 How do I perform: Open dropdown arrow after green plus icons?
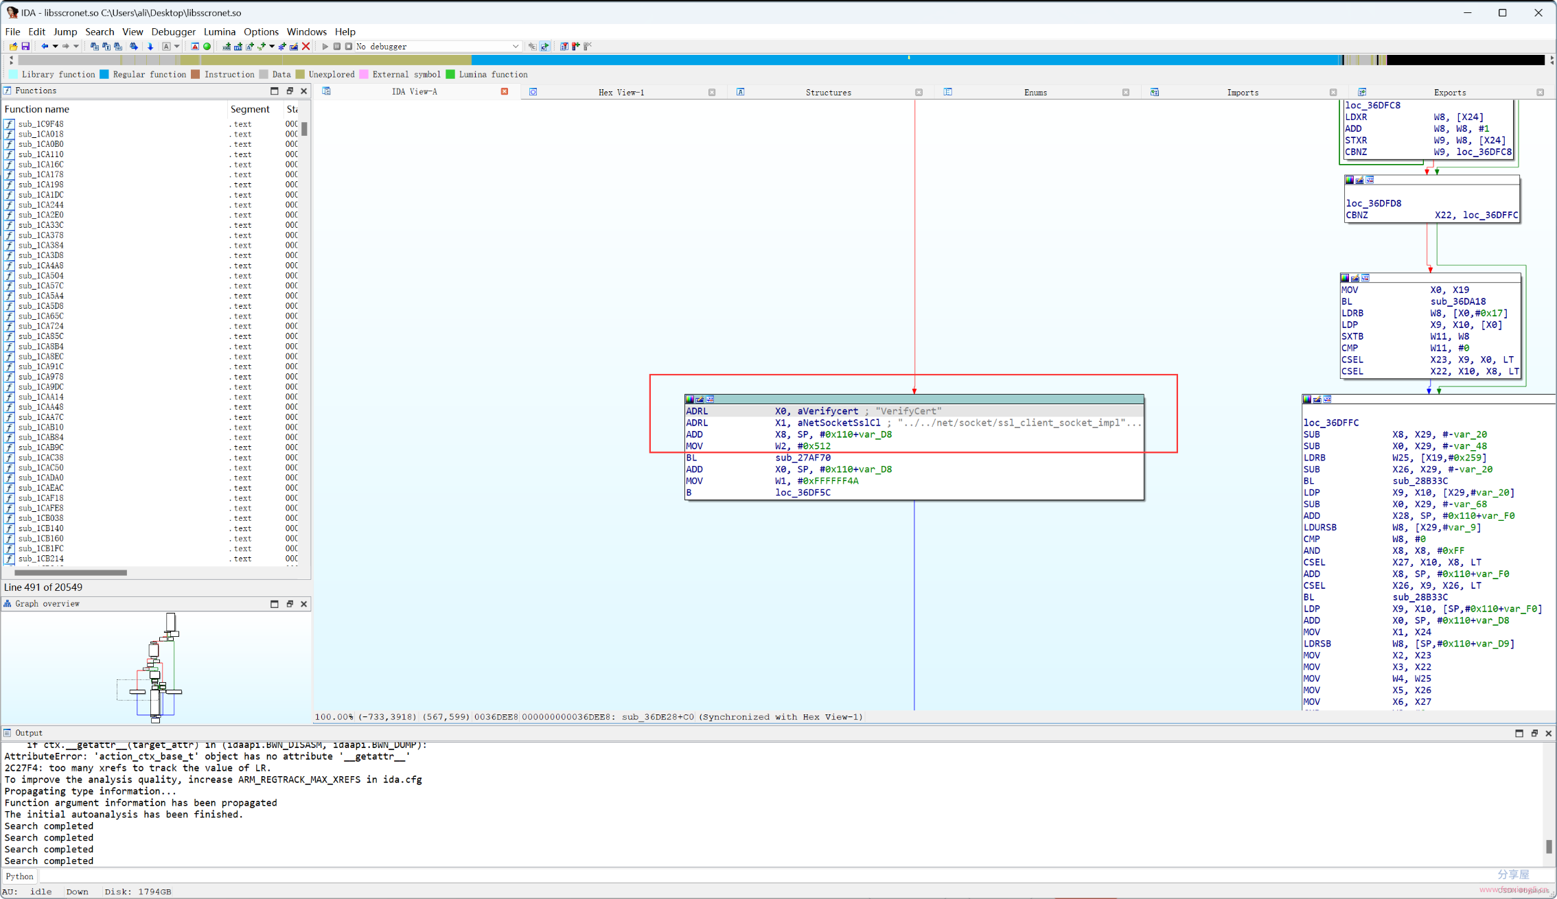pyautogui.click(x=272, y=46)
